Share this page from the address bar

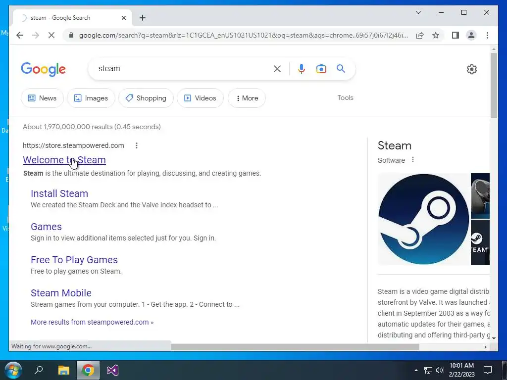tap(420, 35)
